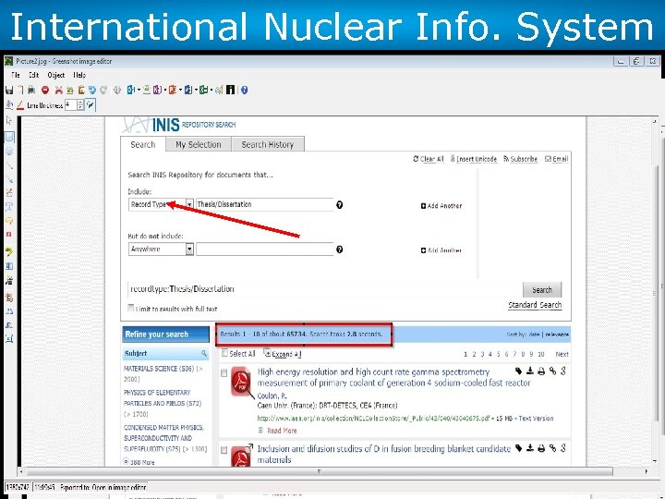The height and width of the screenshot is (499, 665).
Task: Click the MATERIALS SCIENCE (S36) subject filter
Action: (163, 374)
